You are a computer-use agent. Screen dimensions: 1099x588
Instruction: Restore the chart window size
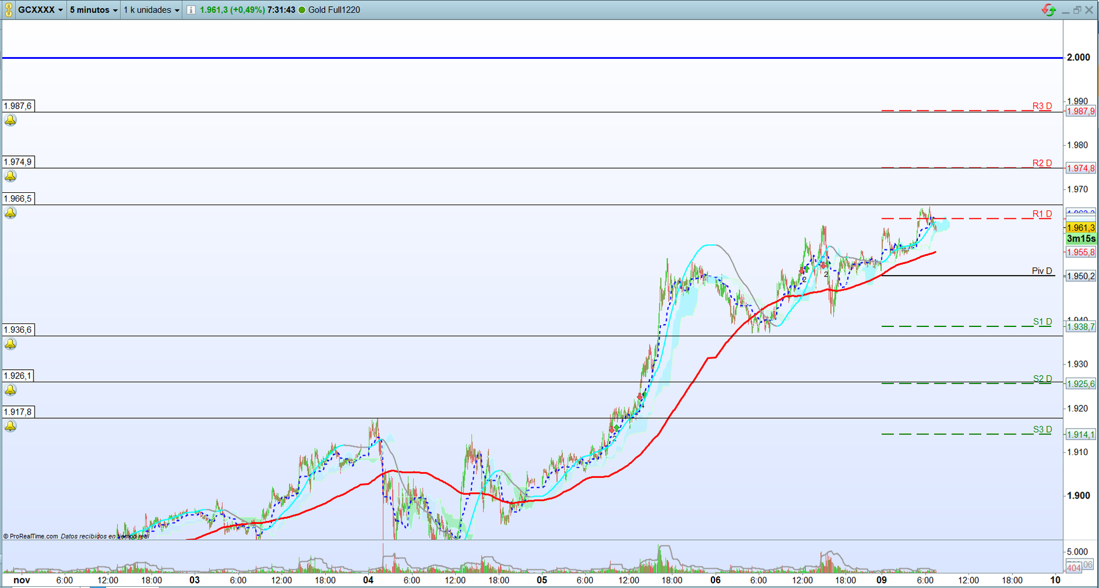[x=1077, y=10]
